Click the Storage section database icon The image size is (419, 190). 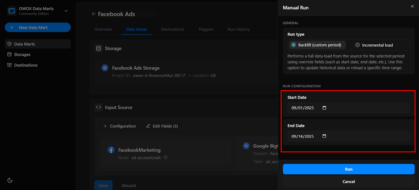[98, 48]
